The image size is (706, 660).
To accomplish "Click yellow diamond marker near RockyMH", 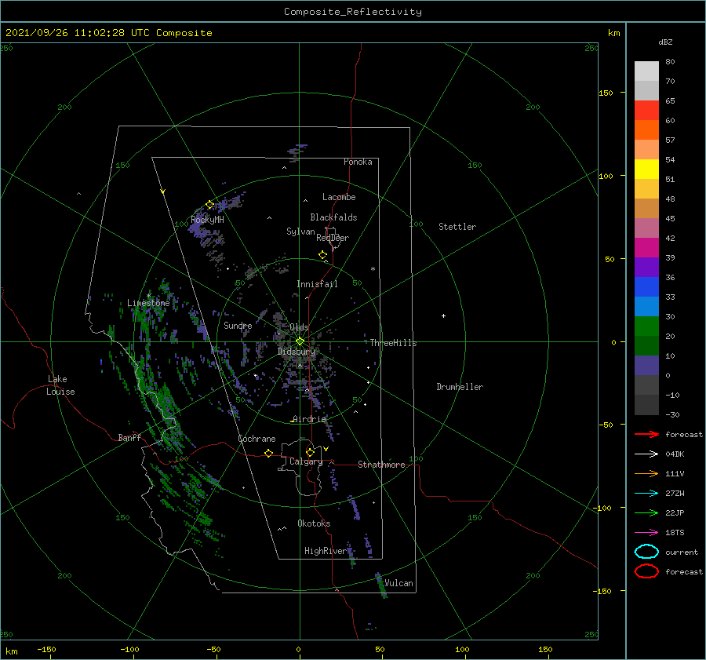I will pos(209,205).
